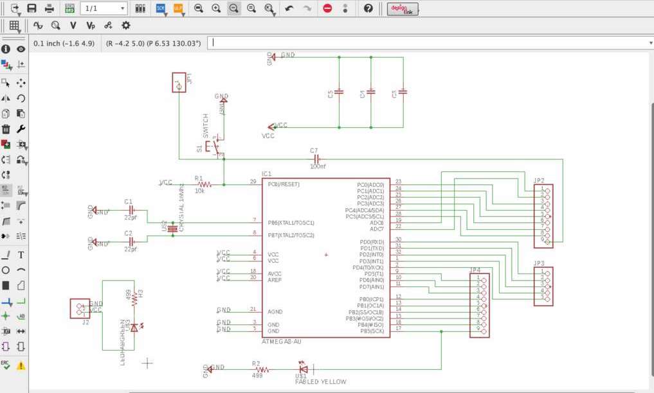Open the design link button
The image size is (654, 393).
[403, 9]
